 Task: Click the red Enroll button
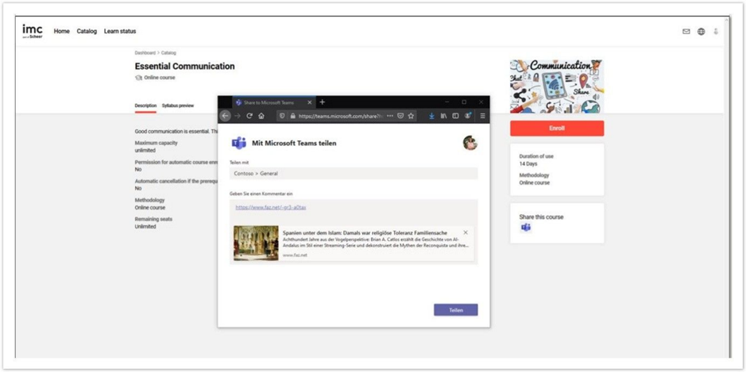point(557,128)
